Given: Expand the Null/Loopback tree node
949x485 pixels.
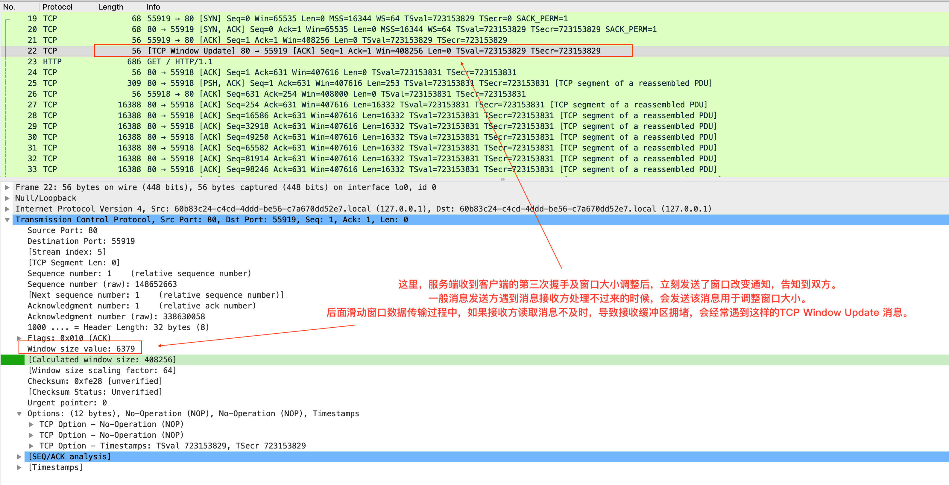Looking at the screenshot, I should pyautogui.click(x=7, y=198).
